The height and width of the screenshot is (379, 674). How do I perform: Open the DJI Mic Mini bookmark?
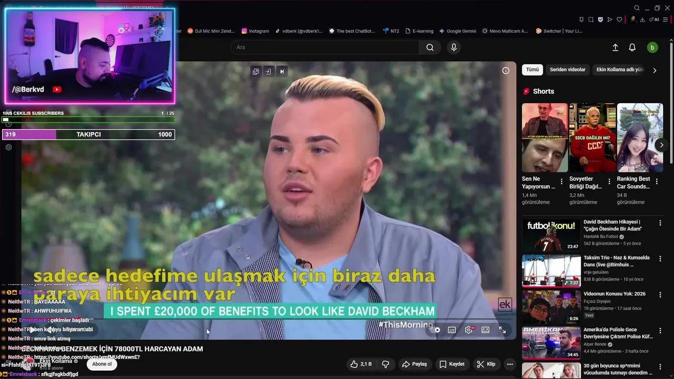[x=211, y=31]
